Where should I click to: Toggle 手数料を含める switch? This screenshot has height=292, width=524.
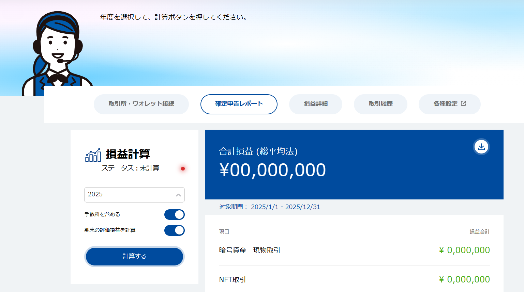point(175,214)
